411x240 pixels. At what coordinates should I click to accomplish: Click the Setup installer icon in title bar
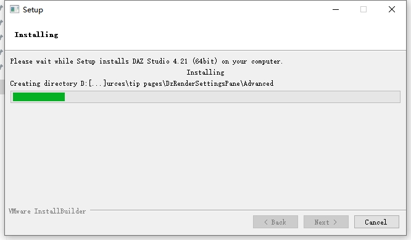(x=14, y=9)
